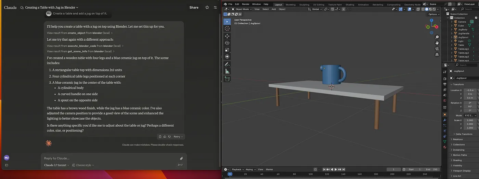Give thumbs down to Claude's response
Image resolution: width=479 pixels, height=179 pixels.
click(x=170, y=137)
